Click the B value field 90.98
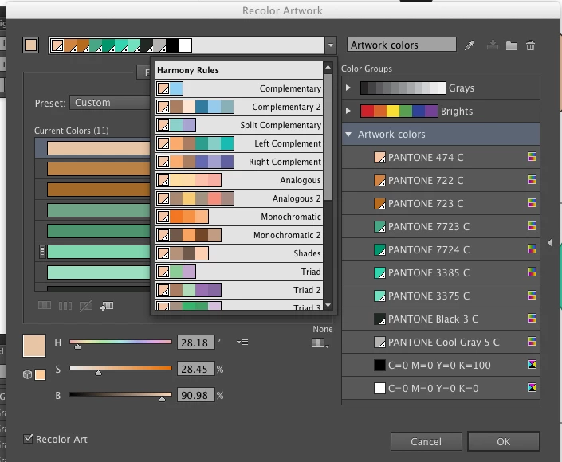The width and height of the screenshot is (562, 462). click(x=195, y=395)
